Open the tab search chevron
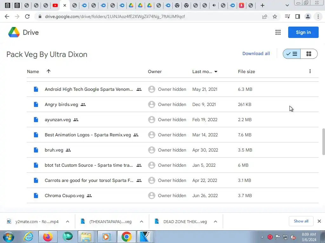 [287, 5]
